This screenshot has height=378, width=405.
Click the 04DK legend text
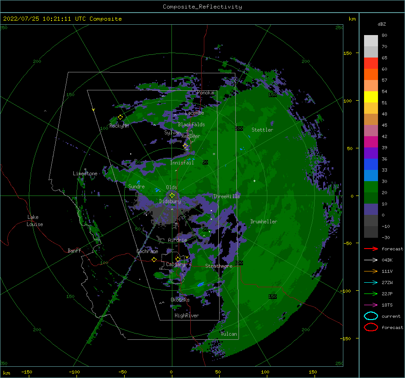click(x=387, y=260)
